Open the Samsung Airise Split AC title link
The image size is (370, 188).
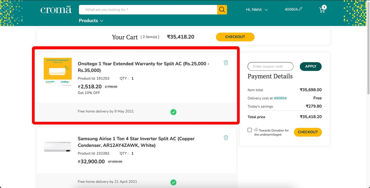coord(136,142)
